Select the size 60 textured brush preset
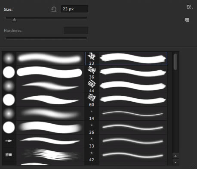197x169 pixels. 126,100
